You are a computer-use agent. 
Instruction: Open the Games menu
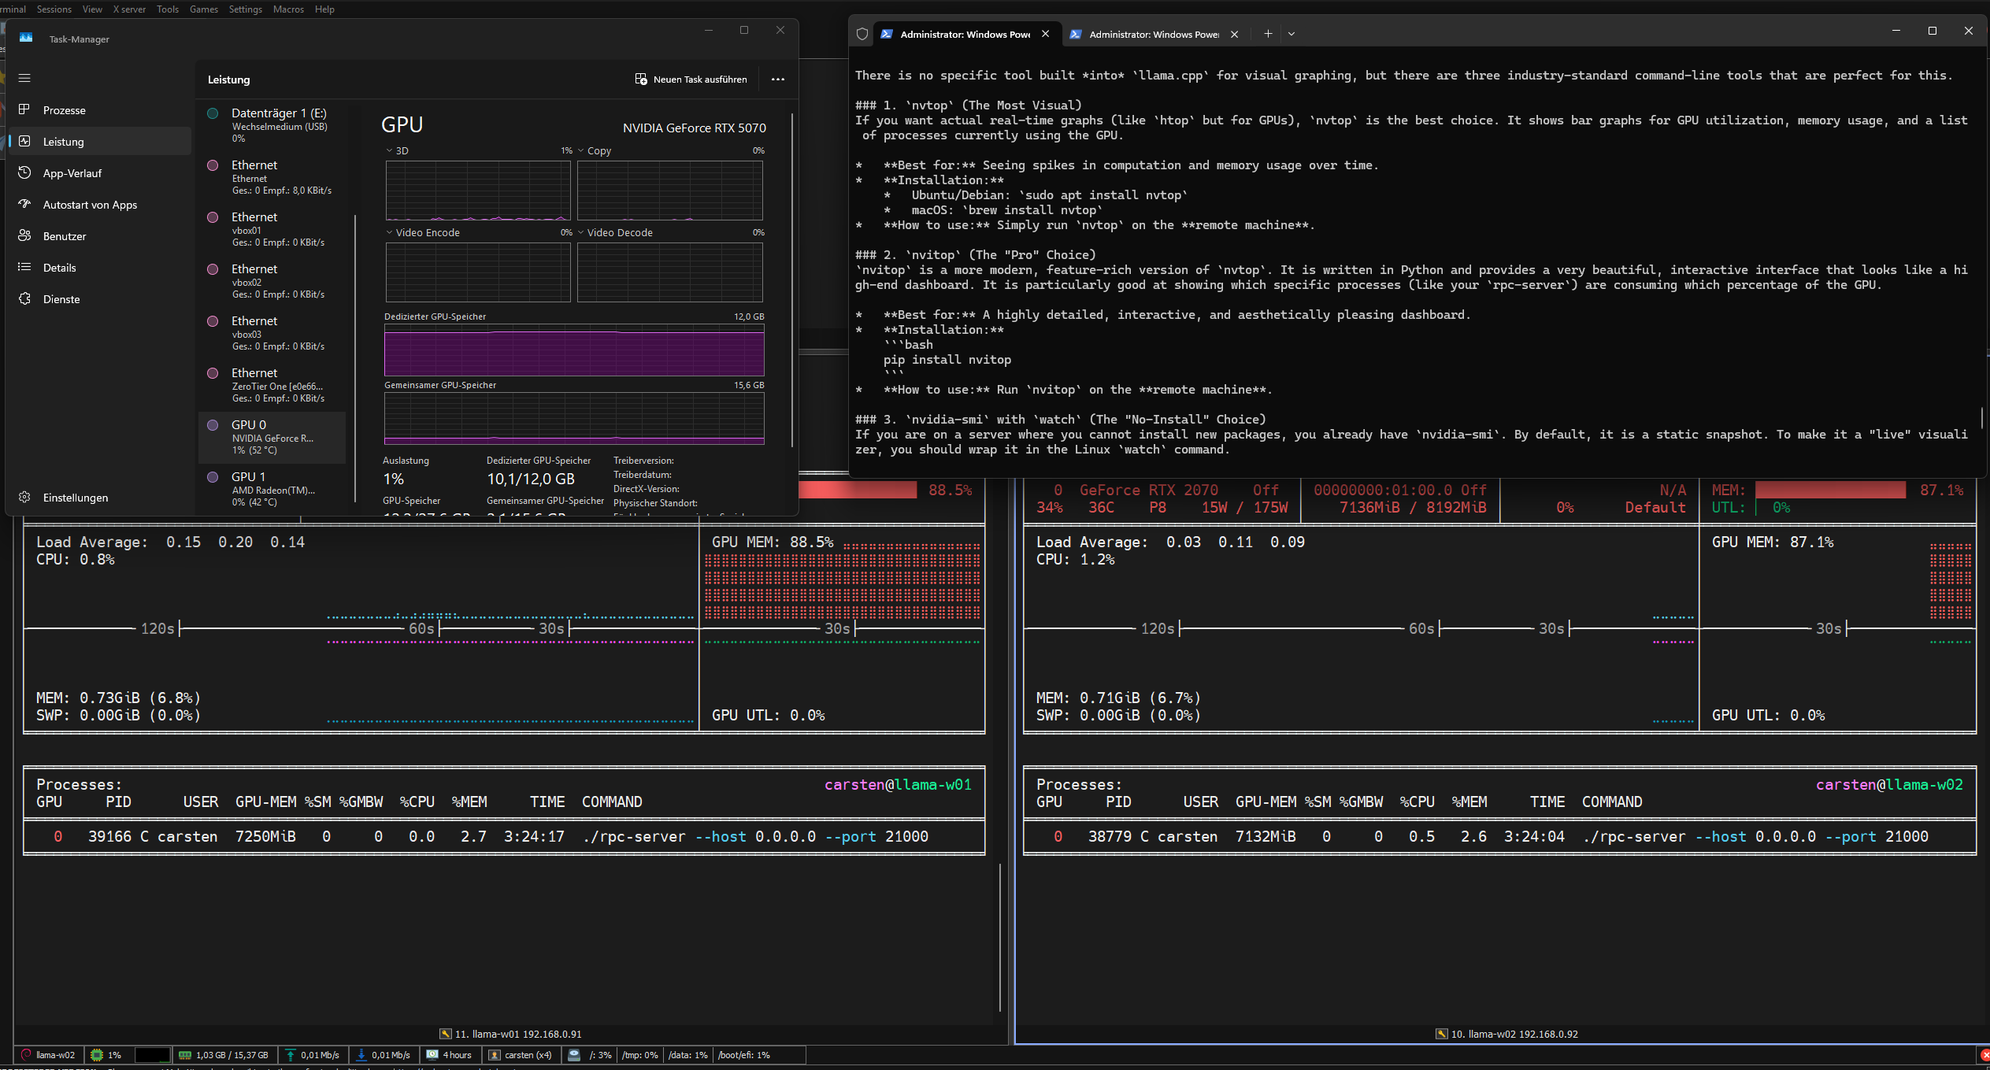[204, 9]
